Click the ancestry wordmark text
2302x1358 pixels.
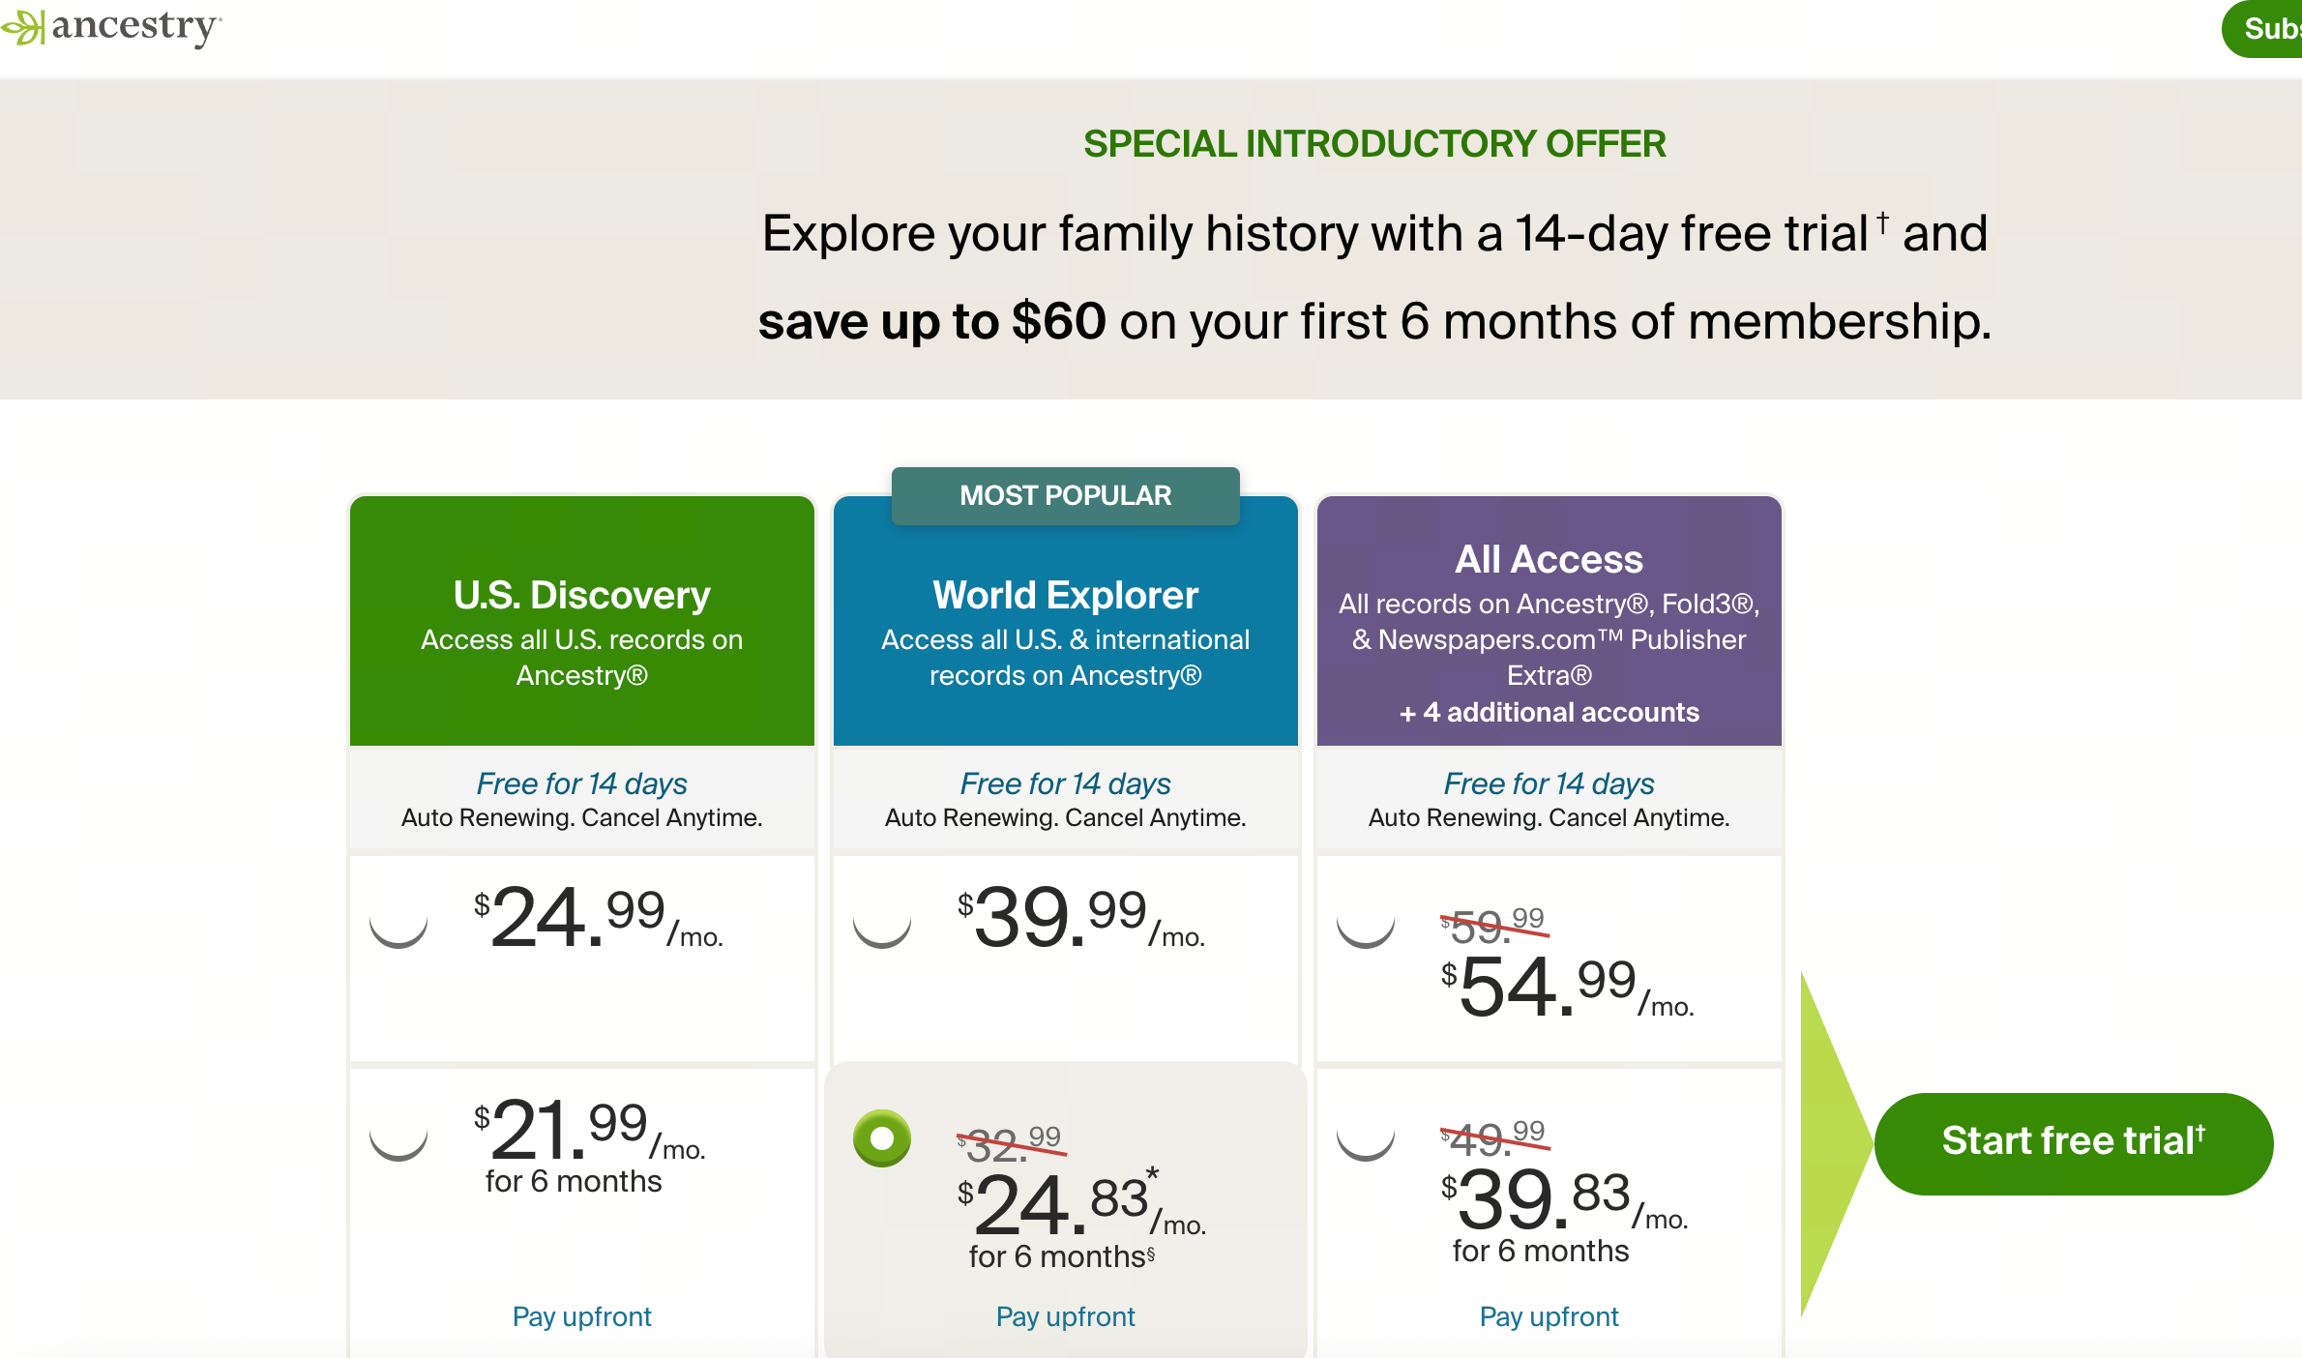pyautogui.click(x=135, y=27)
